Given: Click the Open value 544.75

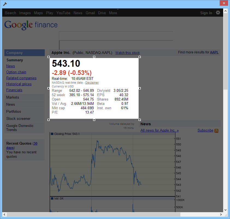Looking at the screenshot, I should click(x=88, y=99).
